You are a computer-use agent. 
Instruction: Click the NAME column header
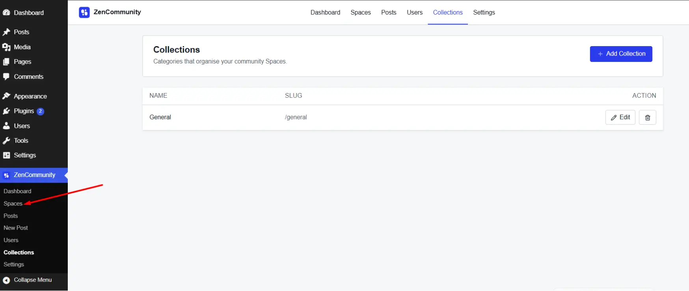click(158, 95)
